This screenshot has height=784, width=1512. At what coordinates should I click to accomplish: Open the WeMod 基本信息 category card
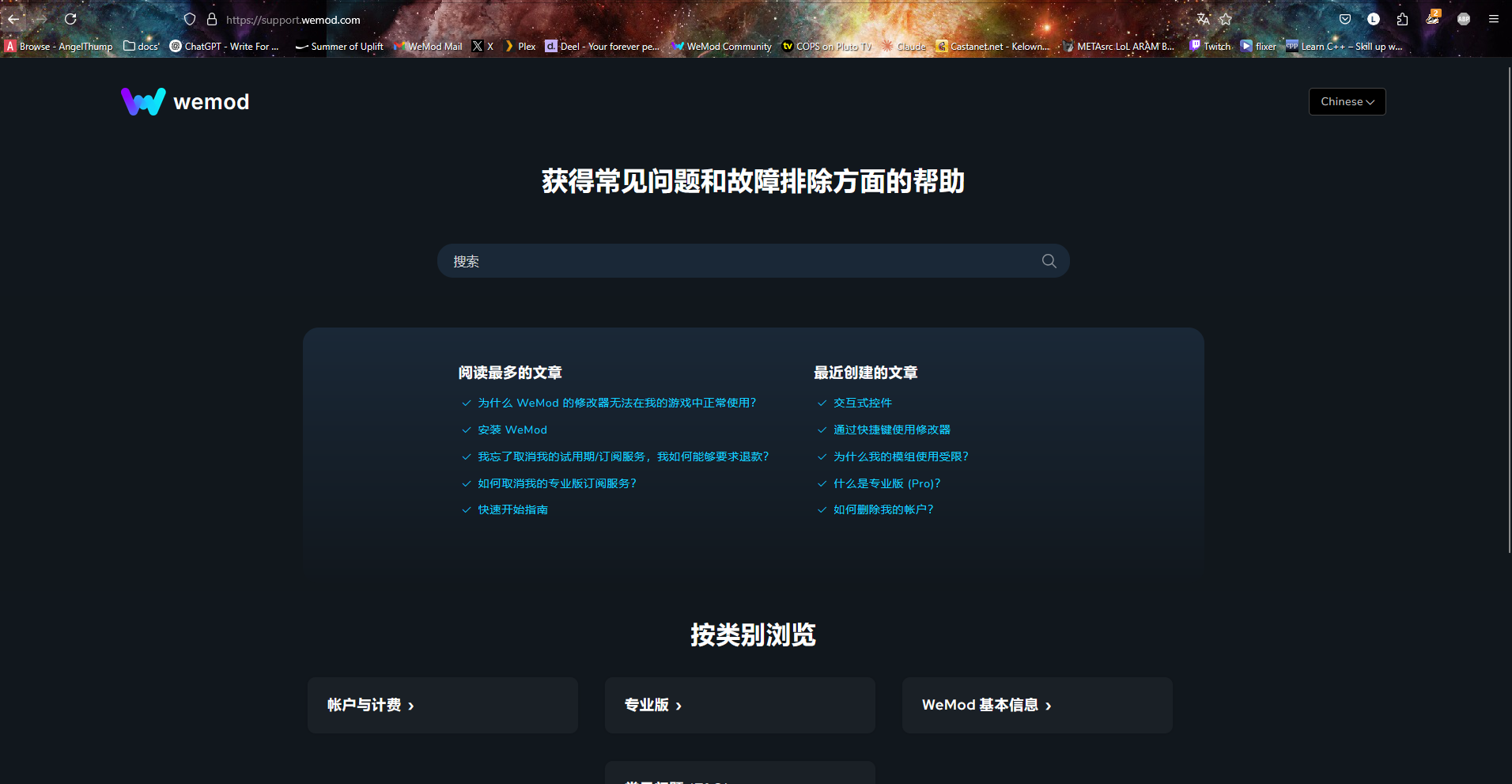pyautogui.click(x=1038, y=705)
